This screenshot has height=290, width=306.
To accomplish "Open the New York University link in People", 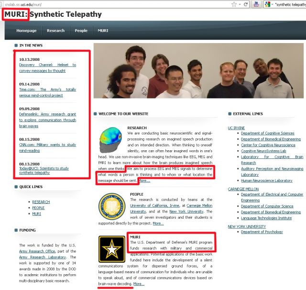I will (x=186, y=212).
